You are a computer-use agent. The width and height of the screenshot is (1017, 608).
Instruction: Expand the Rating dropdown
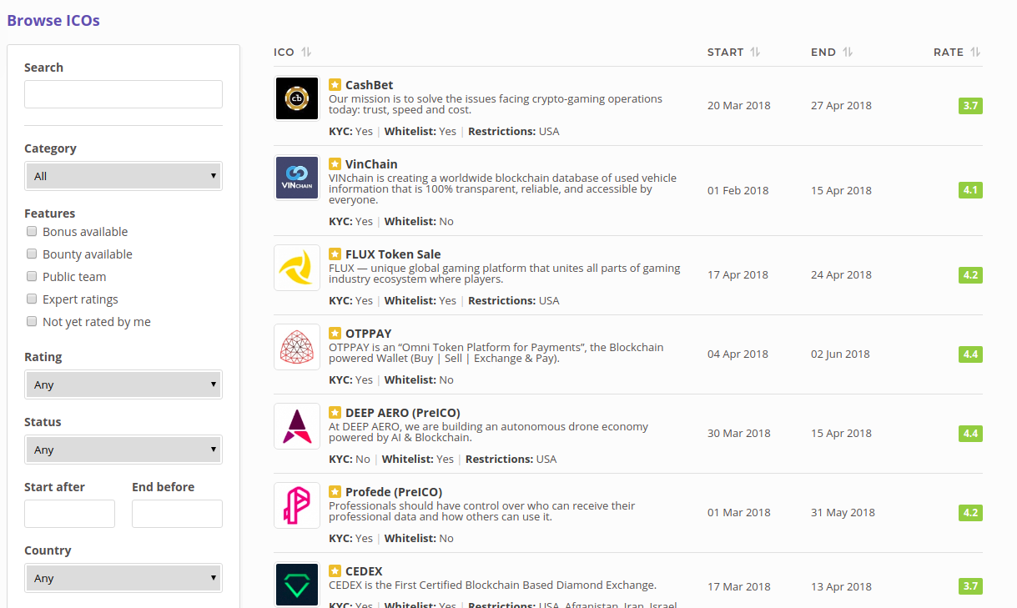(x=123, y=384)
